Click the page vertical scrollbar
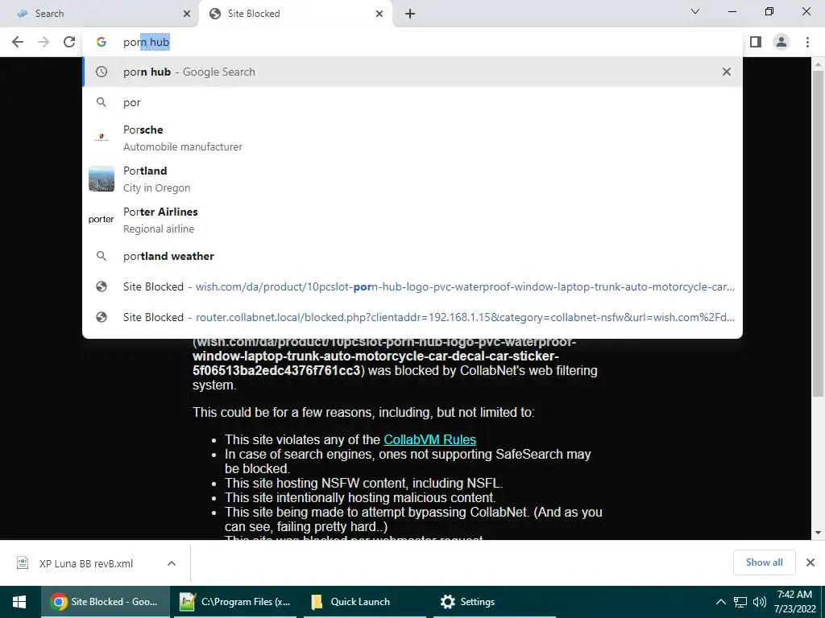The image size is (825, 618). click(x=818, y=234)
